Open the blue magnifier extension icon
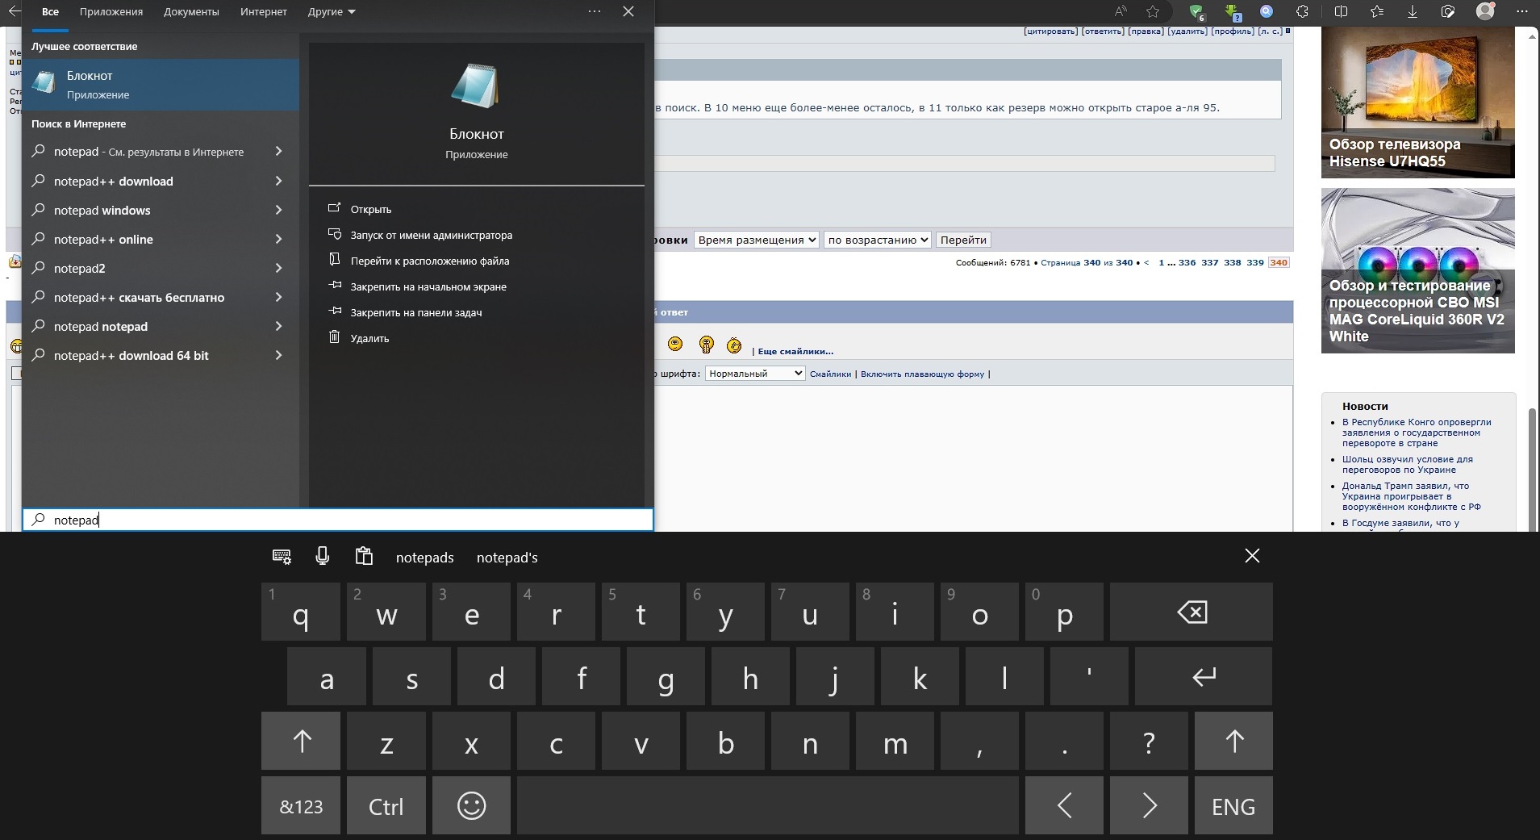The image size is (1540, 840). point(1267,11)
